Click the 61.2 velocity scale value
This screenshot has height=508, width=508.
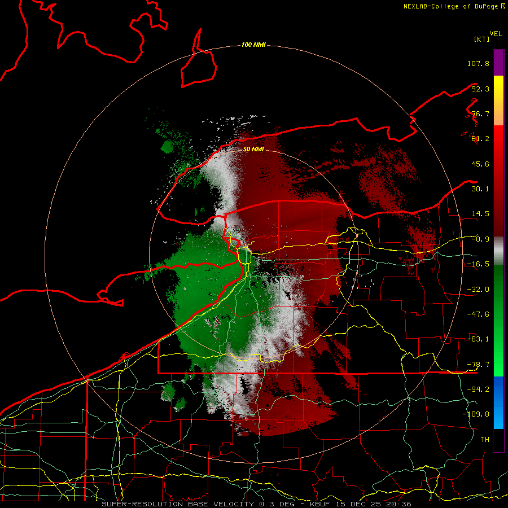click(x=480, y=139)
